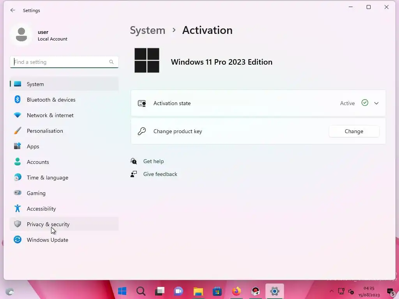Click the Windows 11 Pro 2023 Edition heading
Image resolution: width=399 pixels, height=299 pixels.
[222, 62]
